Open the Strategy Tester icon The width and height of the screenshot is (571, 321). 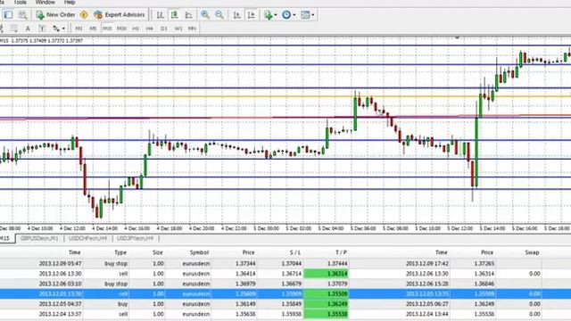point(22,15)
